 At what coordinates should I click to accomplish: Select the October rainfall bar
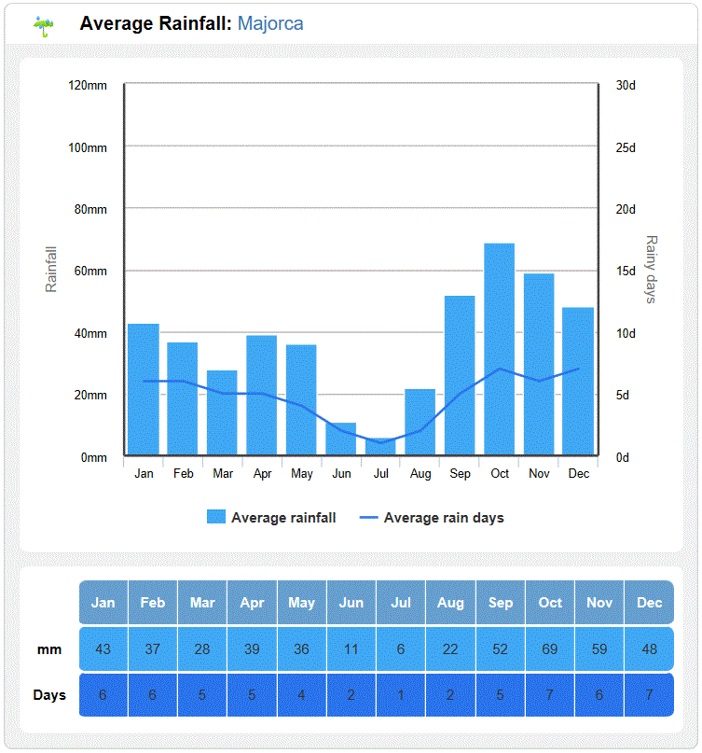point(499,349)
